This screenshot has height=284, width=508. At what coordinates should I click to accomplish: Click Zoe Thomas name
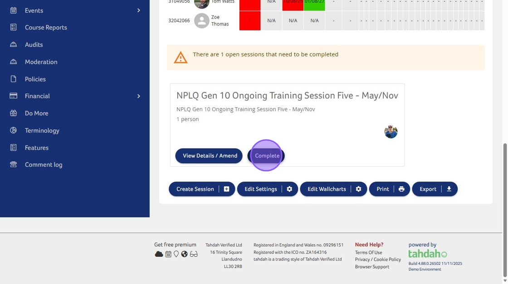(220, 20)
